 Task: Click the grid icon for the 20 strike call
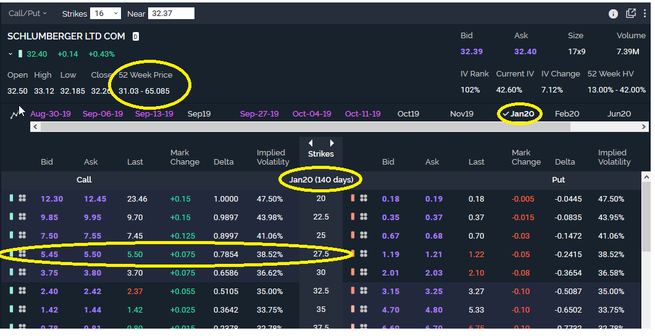[22, 199]
